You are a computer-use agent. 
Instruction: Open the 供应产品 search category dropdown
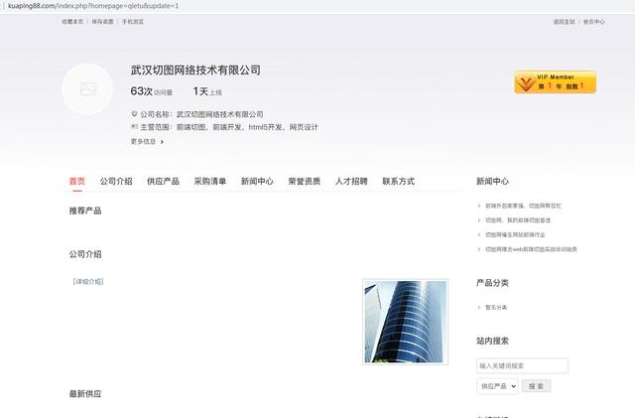[496, 385]
